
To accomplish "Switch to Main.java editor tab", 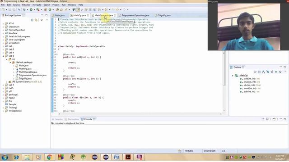I will [x=60, y=15].
